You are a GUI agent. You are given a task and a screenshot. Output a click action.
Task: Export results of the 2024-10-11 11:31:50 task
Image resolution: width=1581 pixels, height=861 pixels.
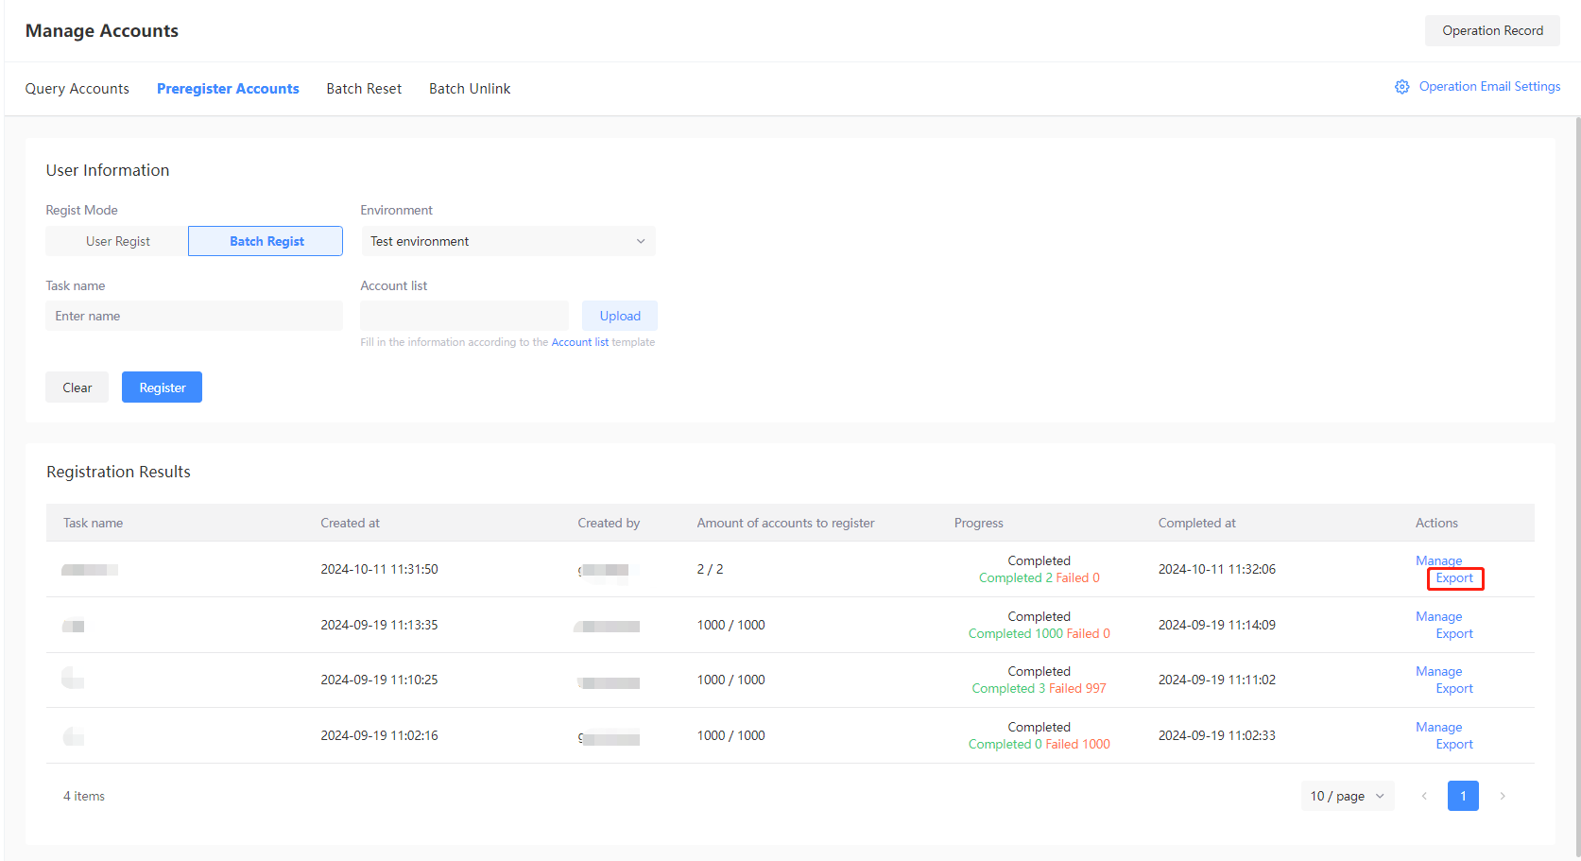pos(1454,577)
